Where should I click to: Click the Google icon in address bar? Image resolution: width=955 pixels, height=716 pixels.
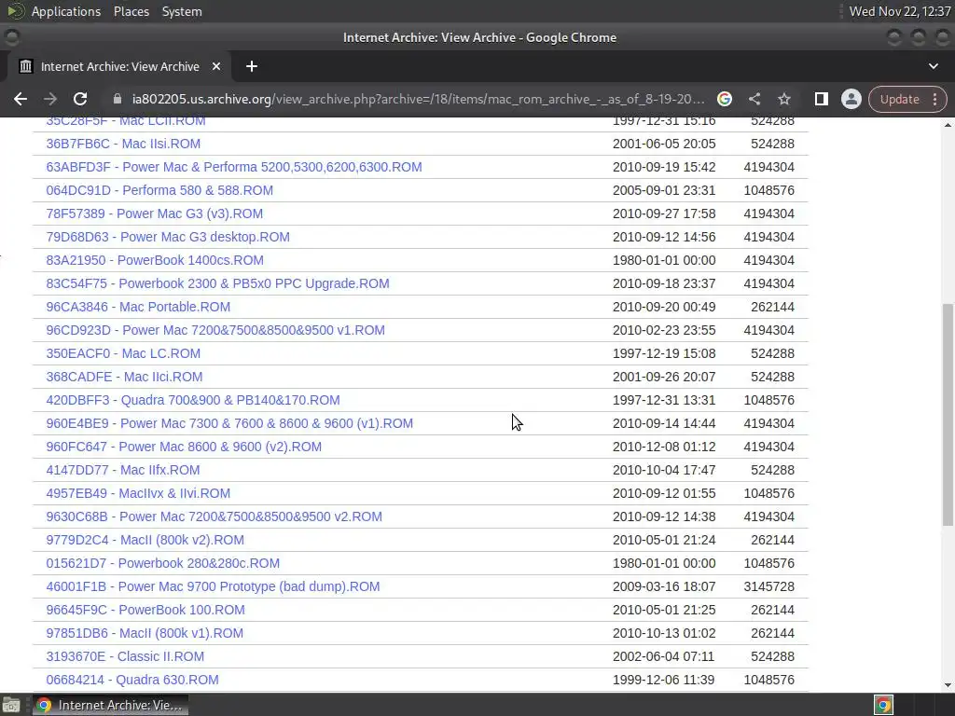[x=724, y=99]
